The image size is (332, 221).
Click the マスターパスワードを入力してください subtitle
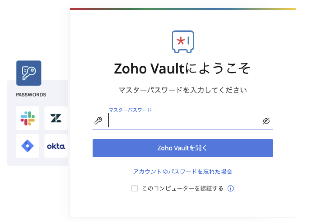tap(183, 90)
